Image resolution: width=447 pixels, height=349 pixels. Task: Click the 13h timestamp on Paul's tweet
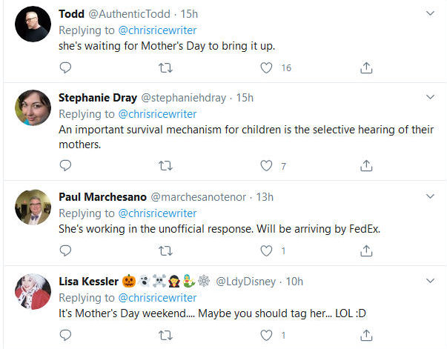tap(265, 197)
